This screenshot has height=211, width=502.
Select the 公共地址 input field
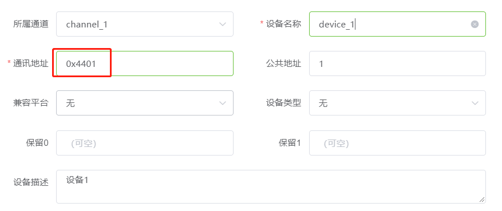[397, 63]
